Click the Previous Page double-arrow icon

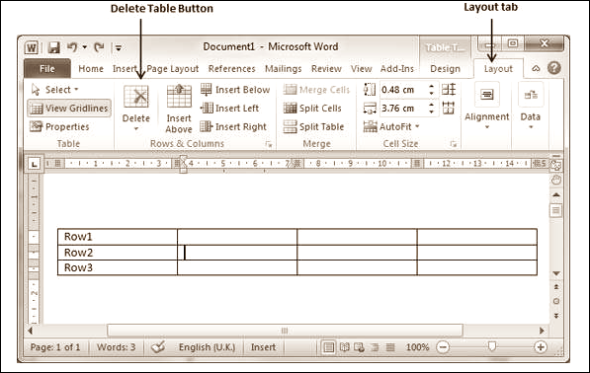(x=556, y=287)
